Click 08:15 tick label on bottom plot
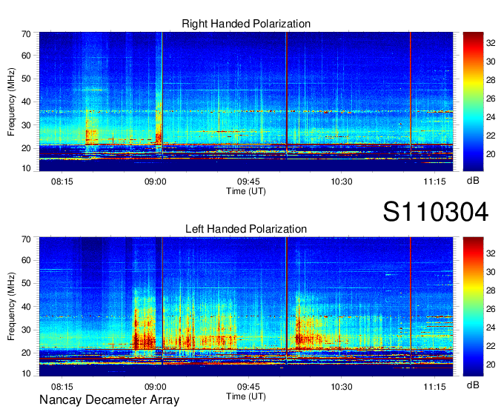This screenshot has height=409, width=504. coord(62,387)
